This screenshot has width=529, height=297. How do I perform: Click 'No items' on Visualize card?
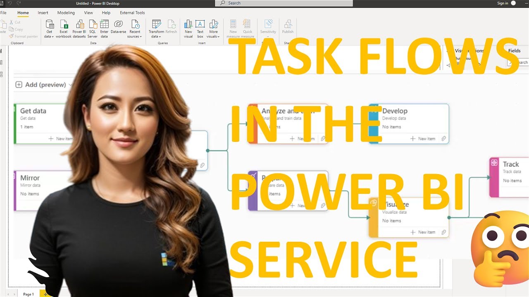tap(391, 221)
